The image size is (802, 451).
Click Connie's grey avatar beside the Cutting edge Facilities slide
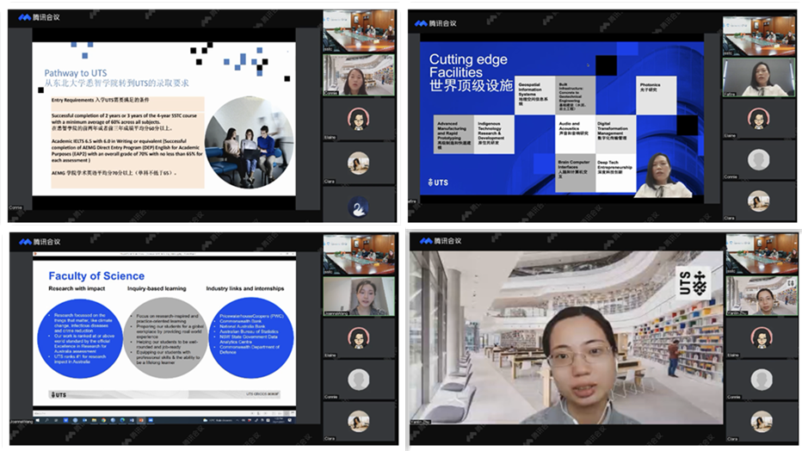pos(758,159)
